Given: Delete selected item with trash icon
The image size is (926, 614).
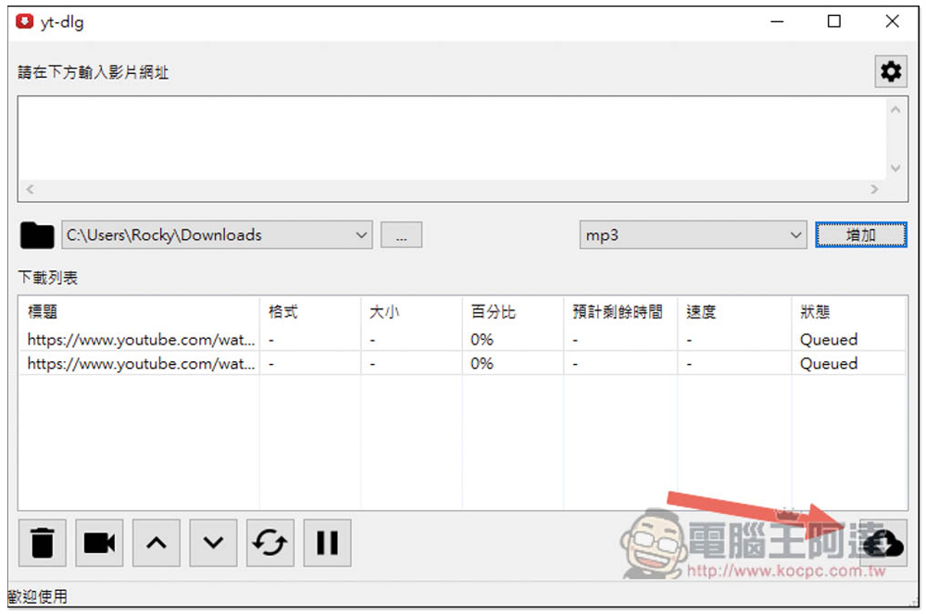Looking at the screenshot, I should [x=42, y=543].
